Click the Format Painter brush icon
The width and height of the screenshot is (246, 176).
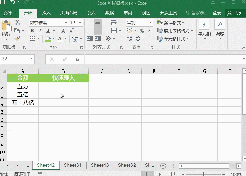(x=17, y=39)
